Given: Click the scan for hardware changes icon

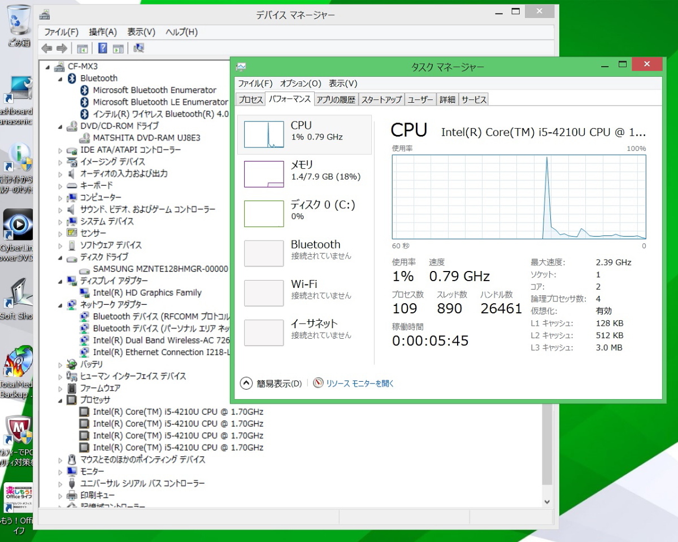Looking at the screenshot, I should (138, 49).
